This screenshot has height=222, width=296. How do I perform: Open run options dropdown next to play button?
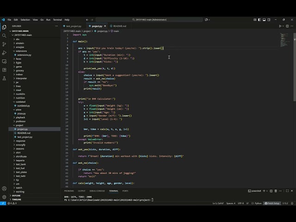point(283,26)
